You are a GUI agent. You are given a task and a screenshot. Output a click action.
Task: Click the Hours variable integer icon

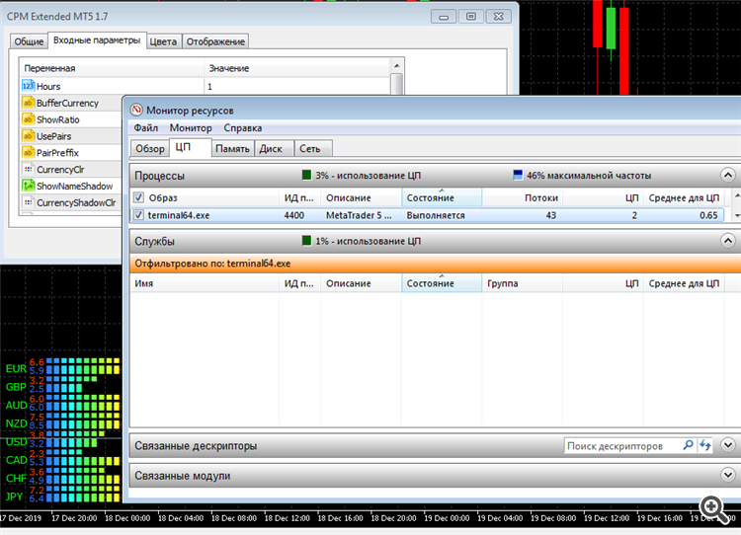click(29, 86)
